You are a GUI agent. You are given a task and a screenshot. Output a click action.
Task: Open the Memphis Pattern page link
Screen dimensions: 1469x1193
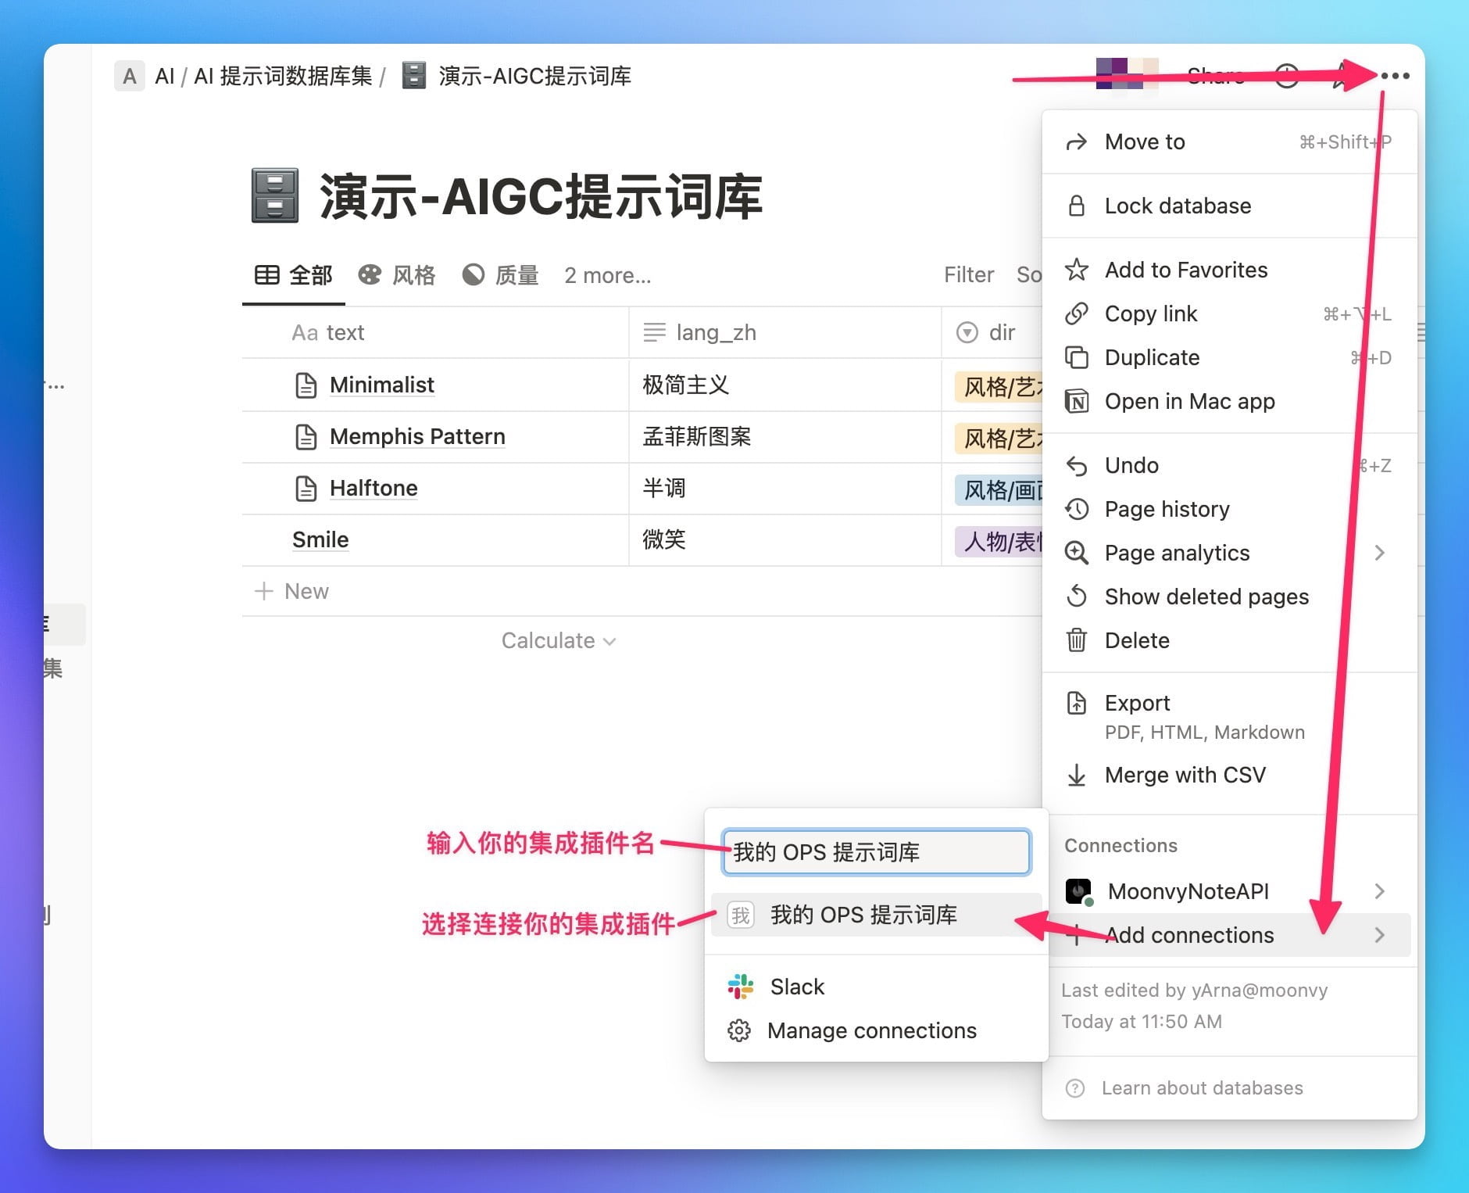[417, 436]
